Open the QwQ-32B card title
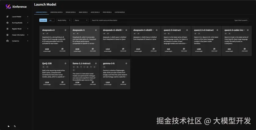Image resolution: width=256 pixels, height=130 pixels. coord(47,63)
